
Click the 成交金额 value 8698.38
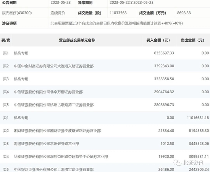coord(184,13)
